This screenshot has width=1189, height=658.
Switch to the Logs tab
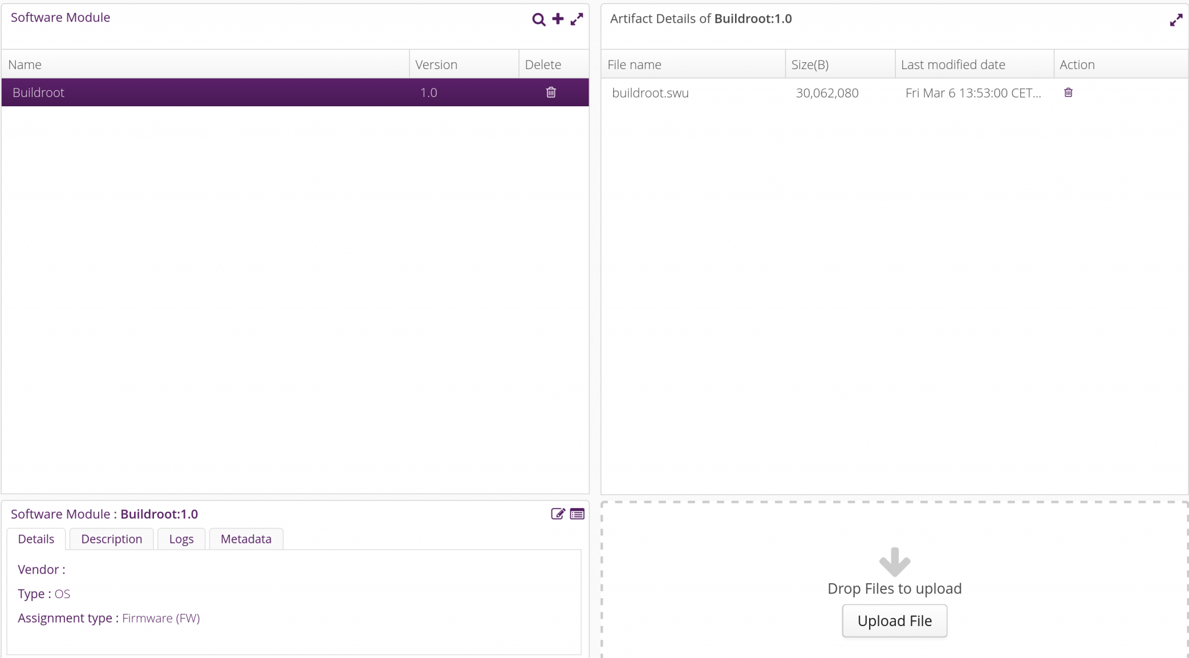click(181, 538)
